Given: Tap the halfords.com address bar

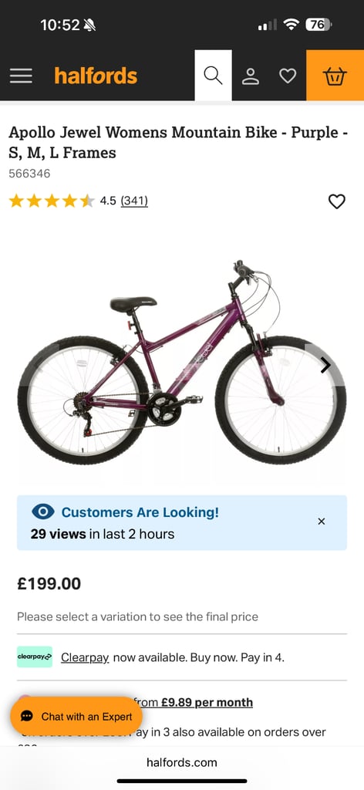Looking at the screenshot, I should pyautogui.click(x=182, y=762).
